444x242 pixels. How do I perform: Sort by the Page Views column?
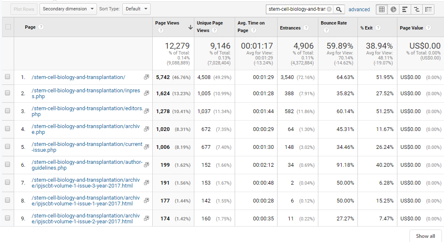167,23
